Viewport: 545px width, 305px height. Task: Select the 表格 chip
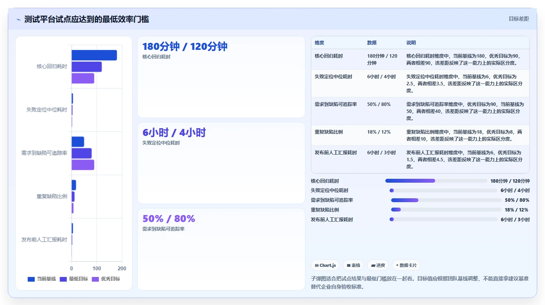pyautogui.click(x=353, y=265)
